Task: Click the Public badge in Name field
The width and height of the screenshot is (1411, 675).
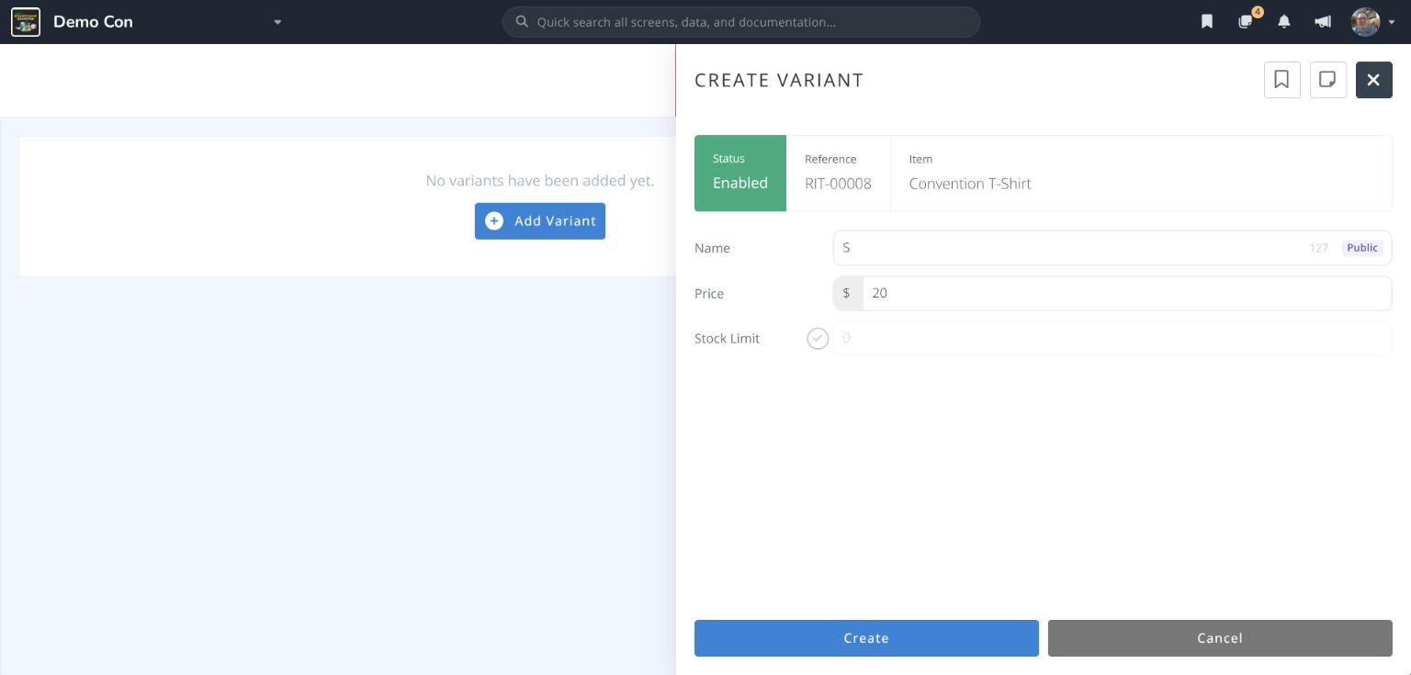Action: (x=1361, y=248)
